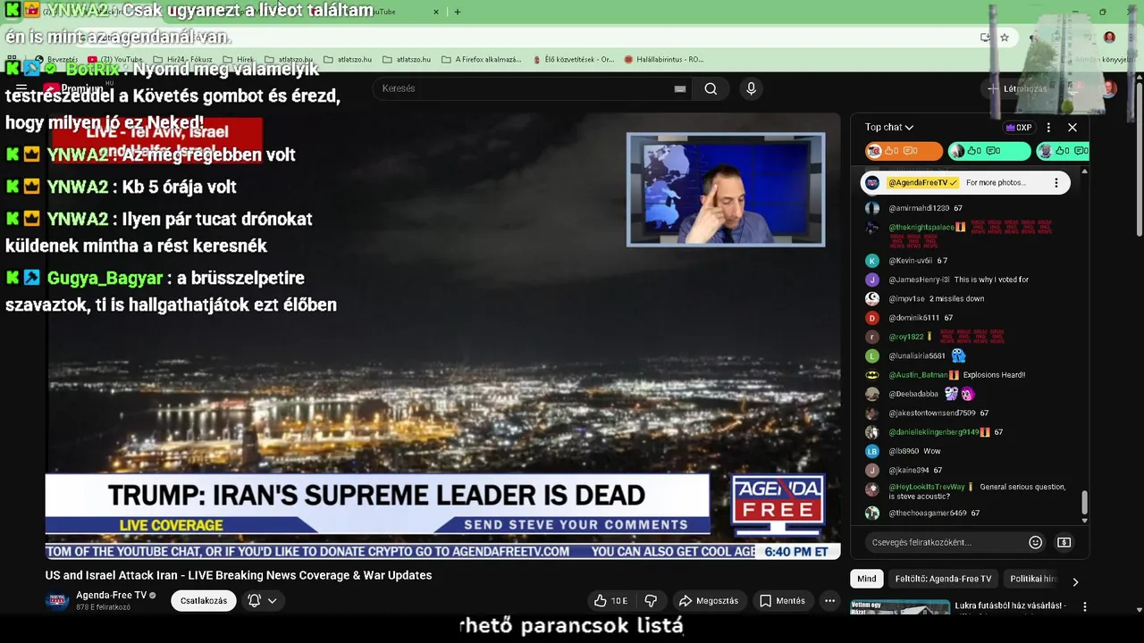This screenshot has width=1144, height=643.
Task: Open Élő közvetítések bookmark
Action: 572,59
